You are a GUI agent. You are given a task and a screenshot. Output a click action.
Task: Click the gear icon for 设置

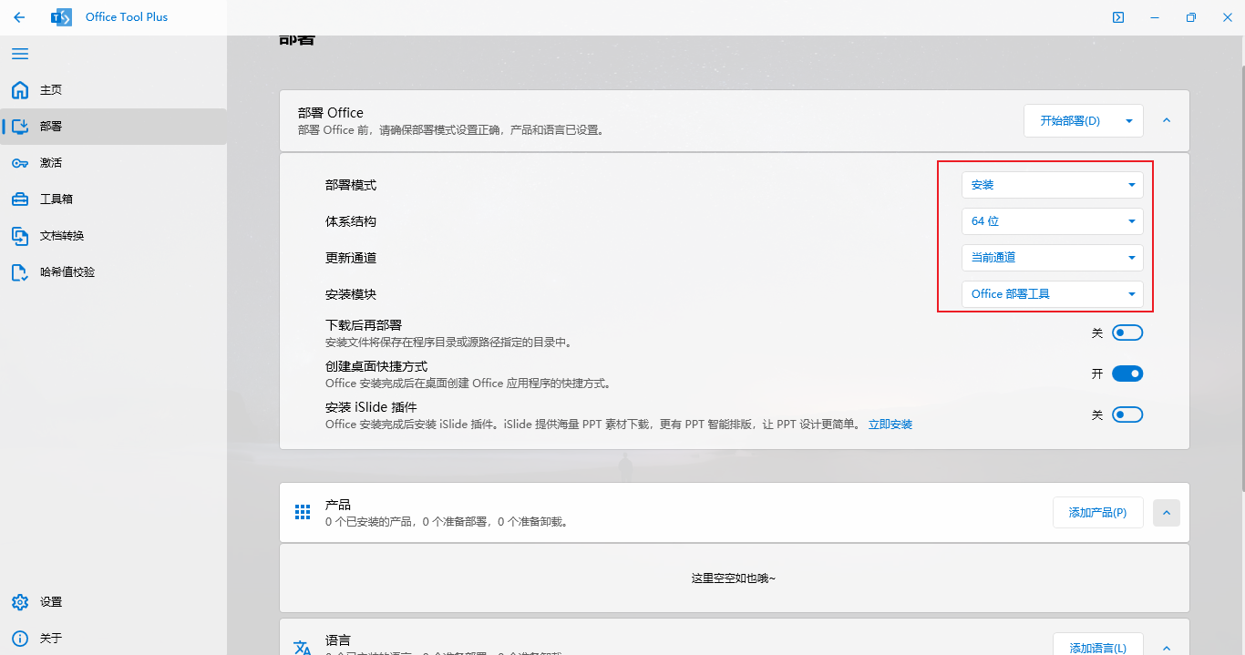click(x=19, y=602)
